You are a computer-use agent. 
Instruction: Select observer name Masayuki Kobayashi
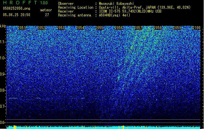point(116,4)
